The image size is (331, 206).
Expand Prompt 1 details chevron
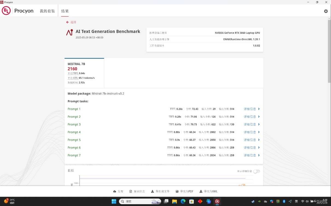coord(259,109)
